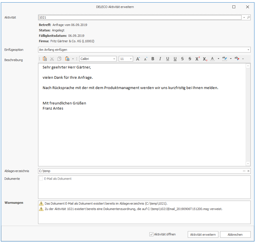Open the Calibri font name dropdown
Viewport: 255px width, 242px height.
point(114,59)
